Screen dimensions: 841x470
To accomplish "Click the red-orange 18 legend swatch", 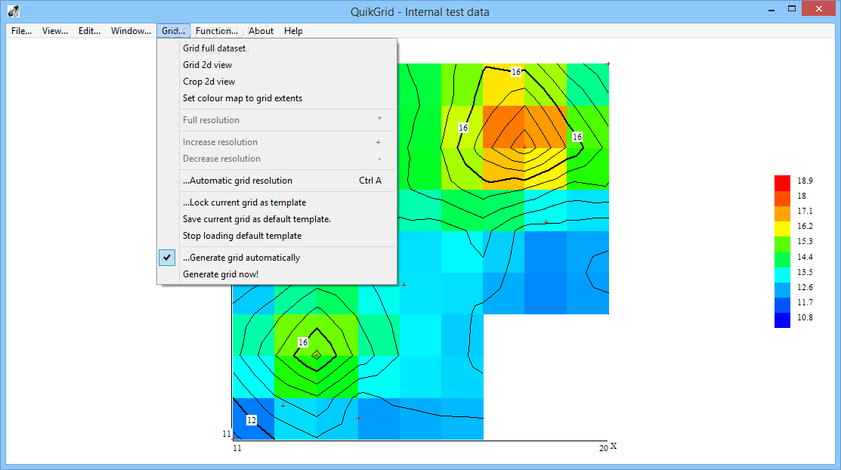I will pos(782,199).
